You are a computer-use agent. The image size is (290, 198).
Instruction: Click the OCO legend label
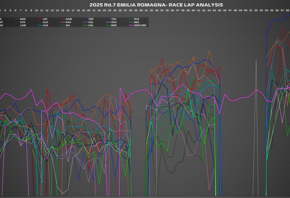coord(113,22)
